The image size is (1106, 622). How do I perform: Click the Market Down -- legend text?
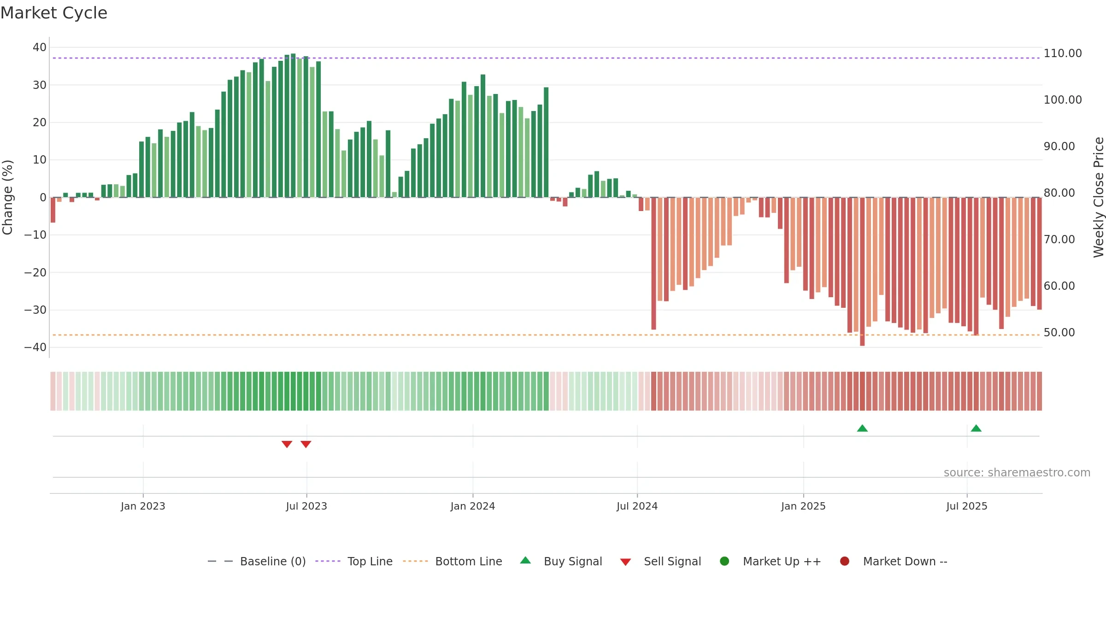(x=905, y=561)
